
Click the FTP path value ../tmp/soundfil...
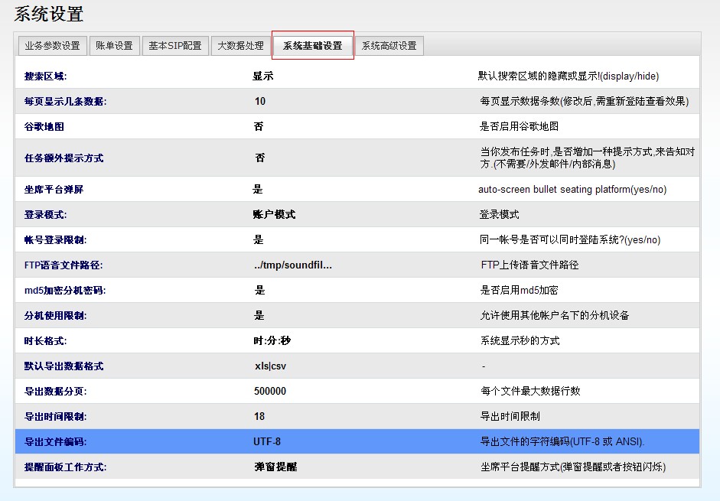click(x=293, y=265)
